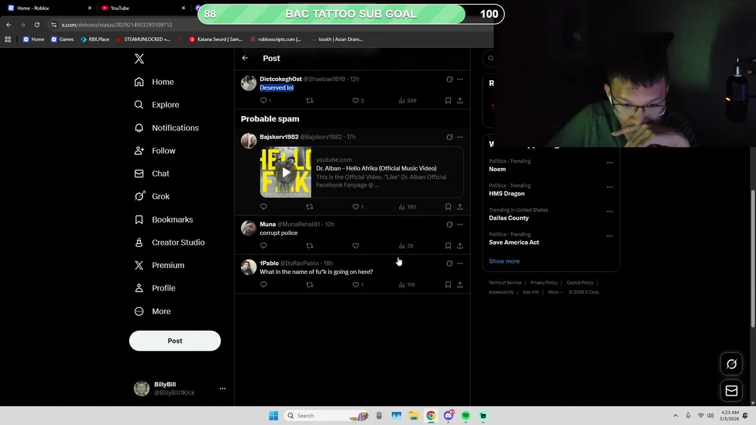Open options for Dallas County trend
The image size is (756, 425).
pos(609,211)
